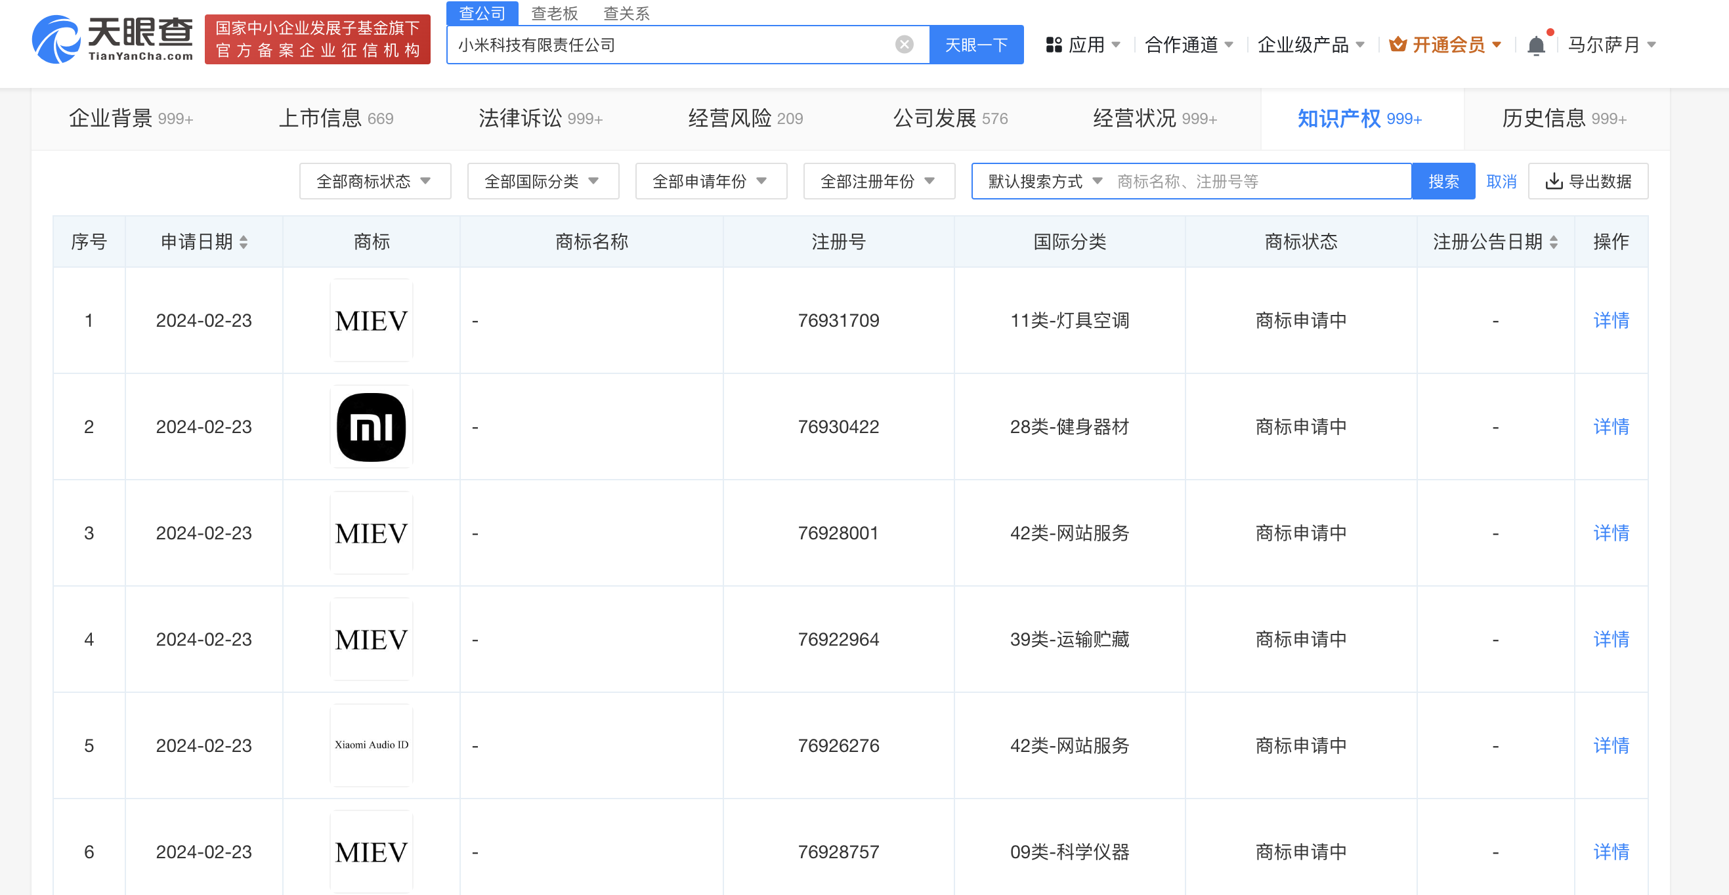This screenshot has width=1729, height=895.
Task: Select registration number 76926276
Action: [x=838, y=745]
